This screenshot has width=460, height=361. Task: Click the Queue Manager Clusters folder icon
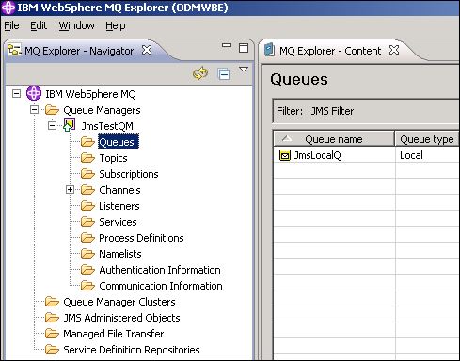pos(52,302)
